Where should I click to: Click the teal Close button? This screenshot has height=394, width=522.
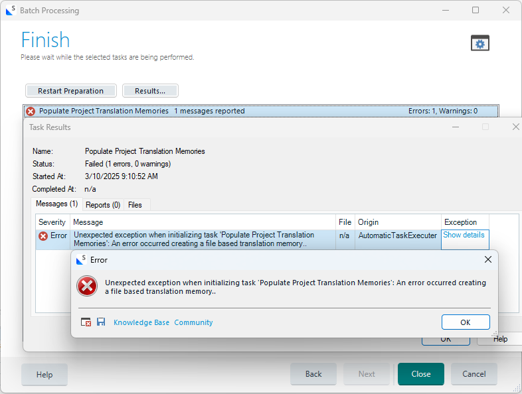[421, 374]
